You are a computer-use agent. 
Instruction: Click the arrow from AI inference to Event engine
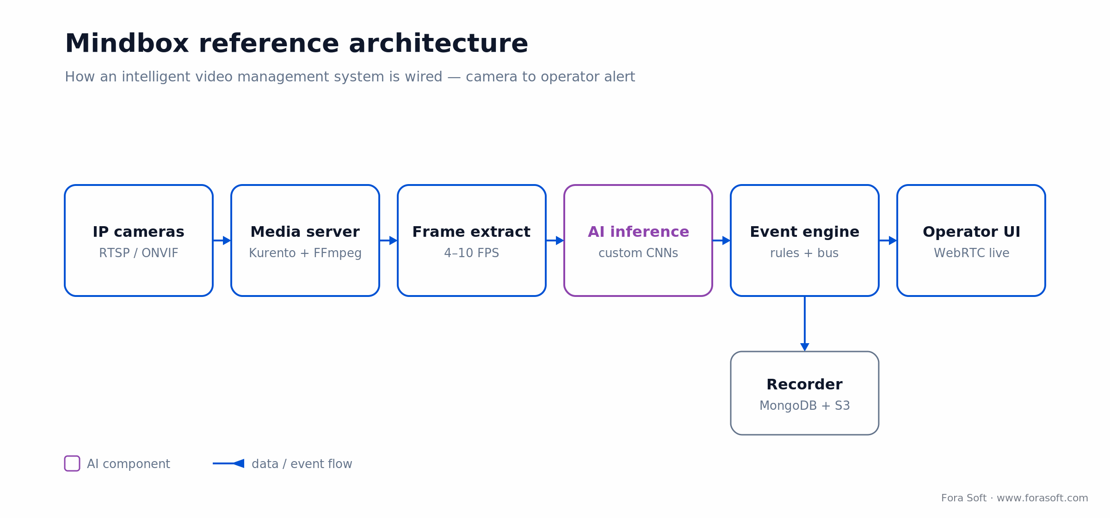click(x=721, y=240)
